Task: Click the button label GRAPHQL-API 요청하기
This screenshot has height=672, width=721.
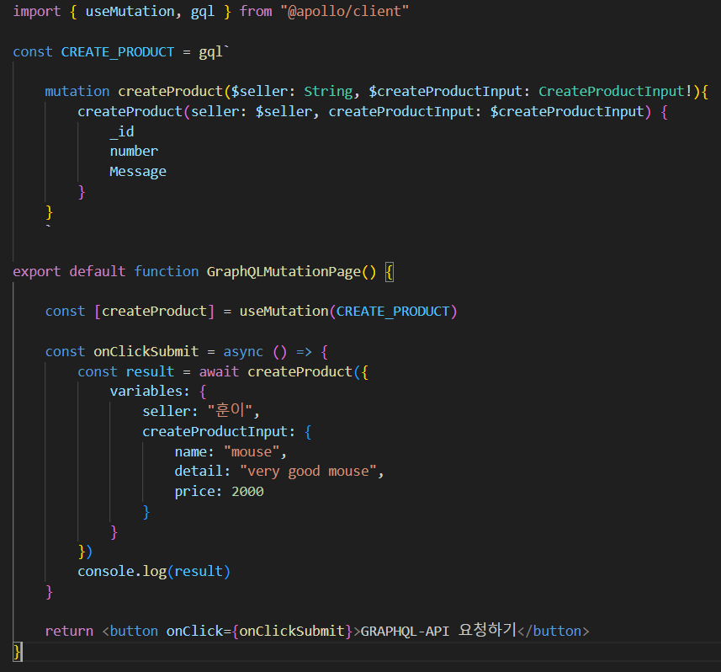Action: [x=439, y=630]
